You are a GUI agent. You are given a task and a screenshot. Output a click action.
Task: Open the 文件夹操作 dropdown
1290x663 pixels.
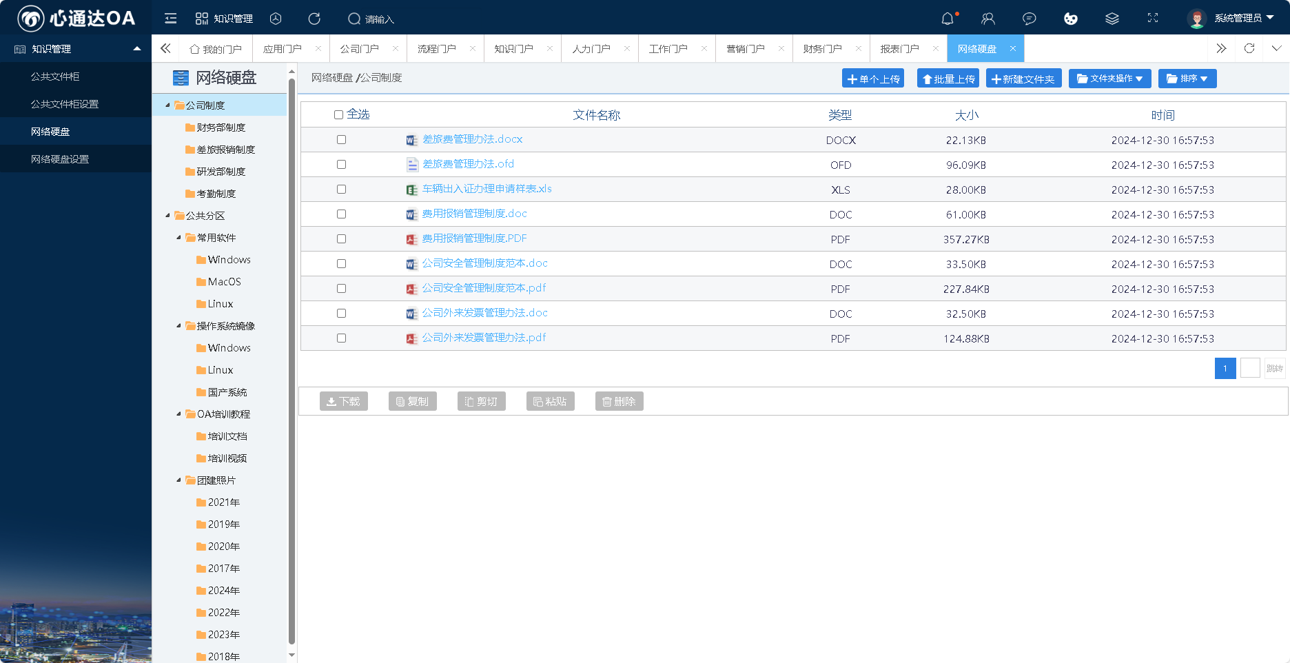click(1109, 79)
